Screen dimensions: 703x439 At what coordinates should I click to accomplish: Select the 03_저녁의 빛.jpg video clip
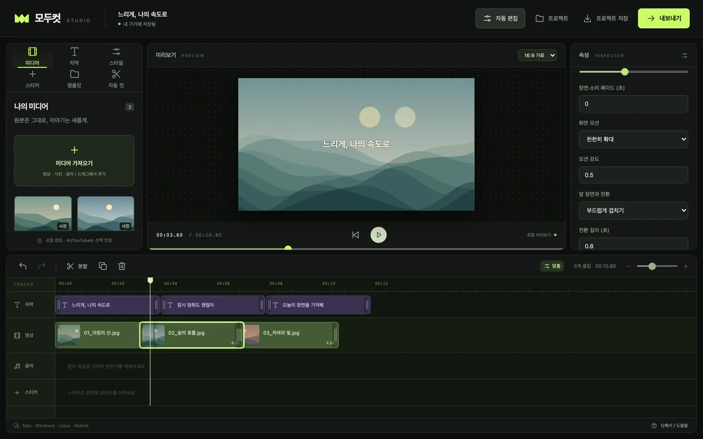[291, 335]
